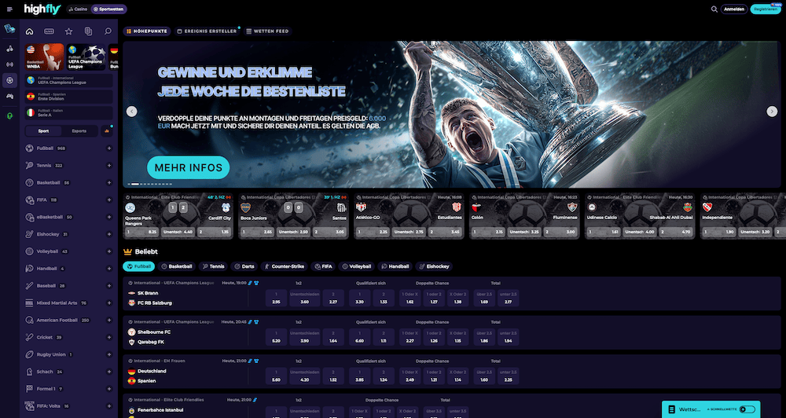Switch to the Ereignis Ersteller tab
Viewport: 786px width, 418px height.
tap(207, 31)
